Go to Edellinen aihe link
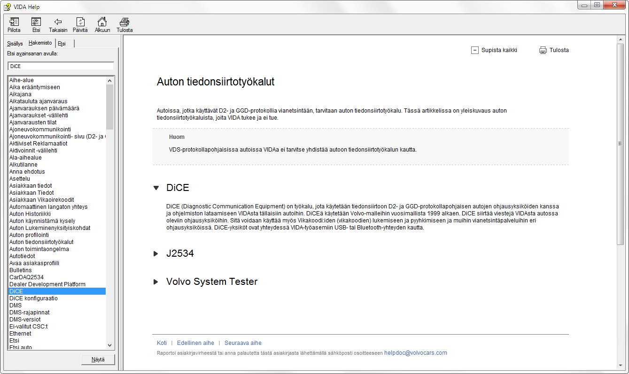The image size is (629, 374). click(x=195, y=343)
